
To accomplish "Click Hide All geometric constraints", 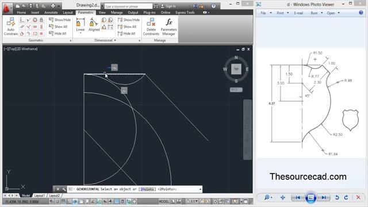I will tap(57, 33).
